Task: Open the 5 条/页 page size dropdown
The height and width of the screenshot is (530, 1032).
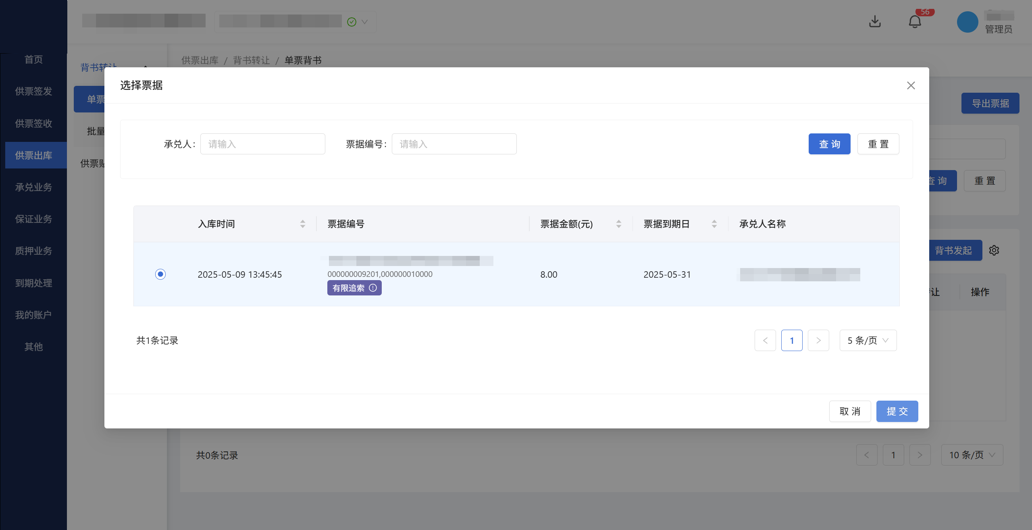Action: tap(868, 341)
